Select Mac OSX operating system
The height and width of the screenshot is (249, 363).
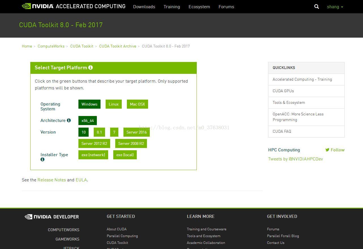coord(137,104)
